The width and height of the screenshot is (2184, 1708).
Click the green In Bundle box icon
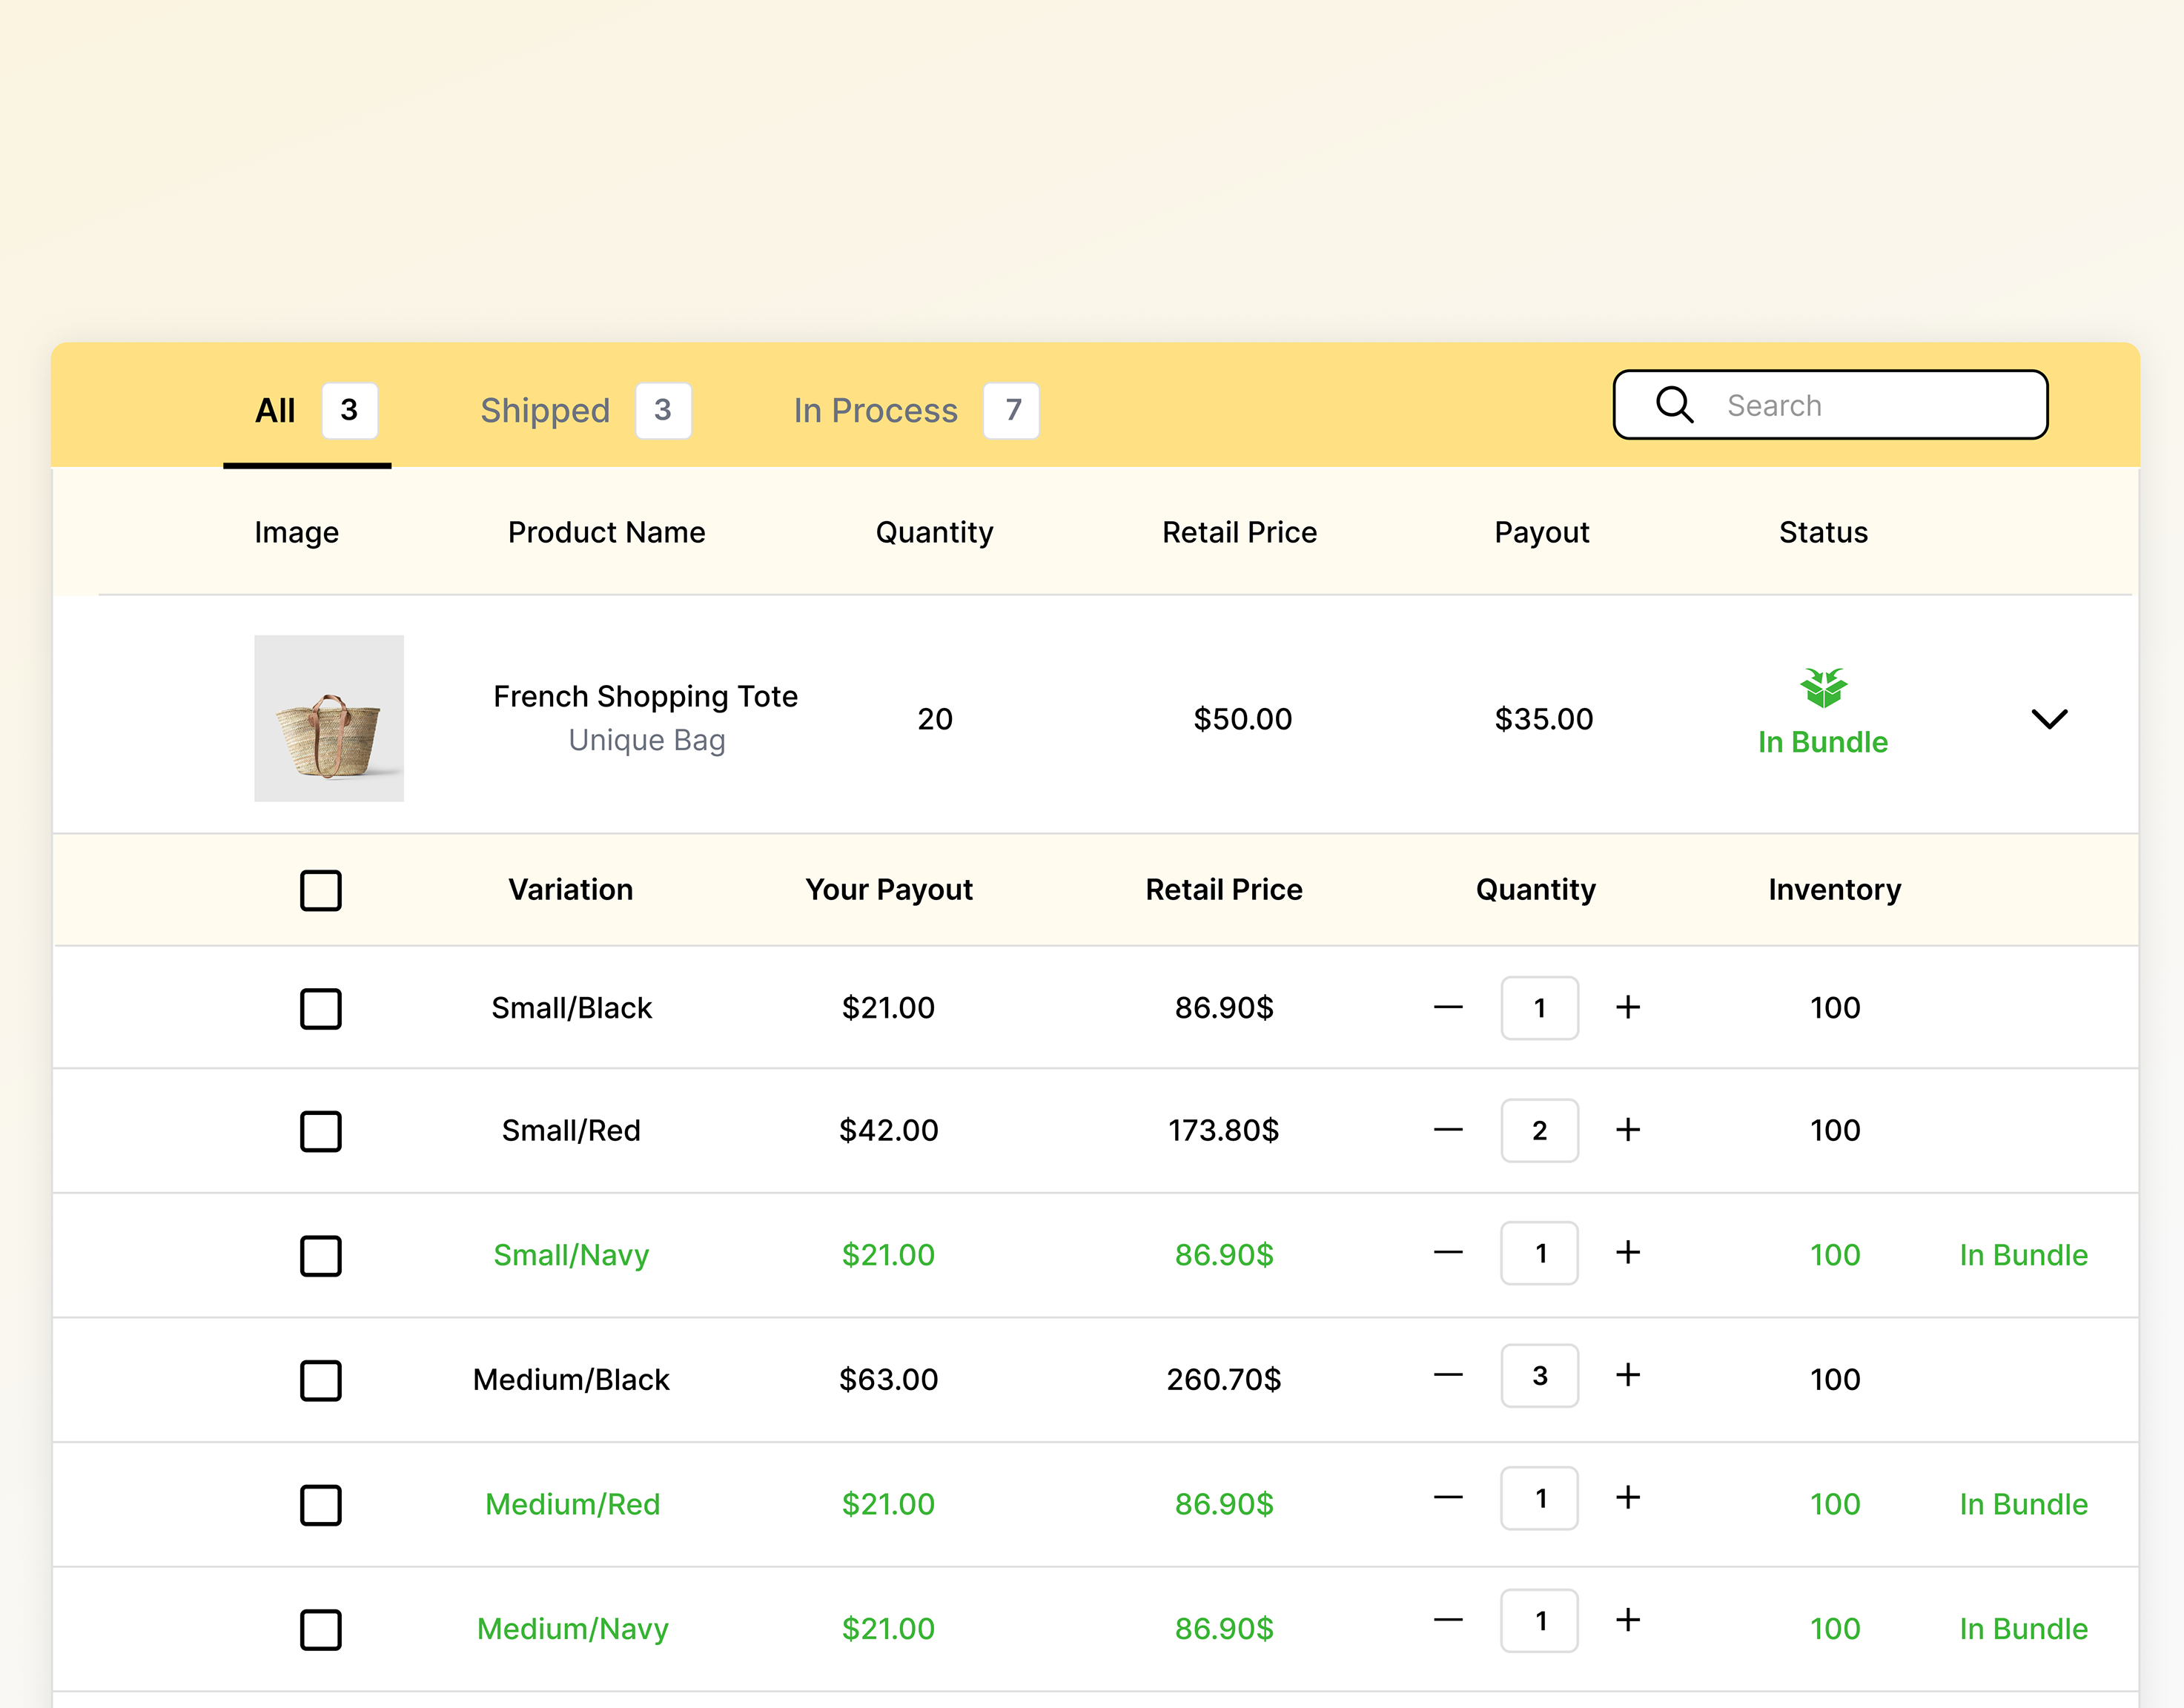(x=1822, y=688)
